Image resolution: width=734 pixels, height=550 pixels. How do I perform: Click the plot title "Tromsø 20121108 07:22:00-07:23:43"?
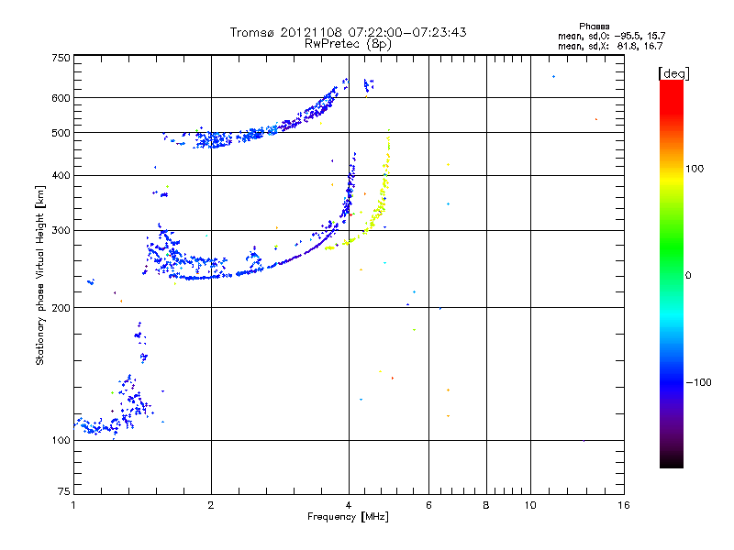pyautogui.click(x=348, y=32)
